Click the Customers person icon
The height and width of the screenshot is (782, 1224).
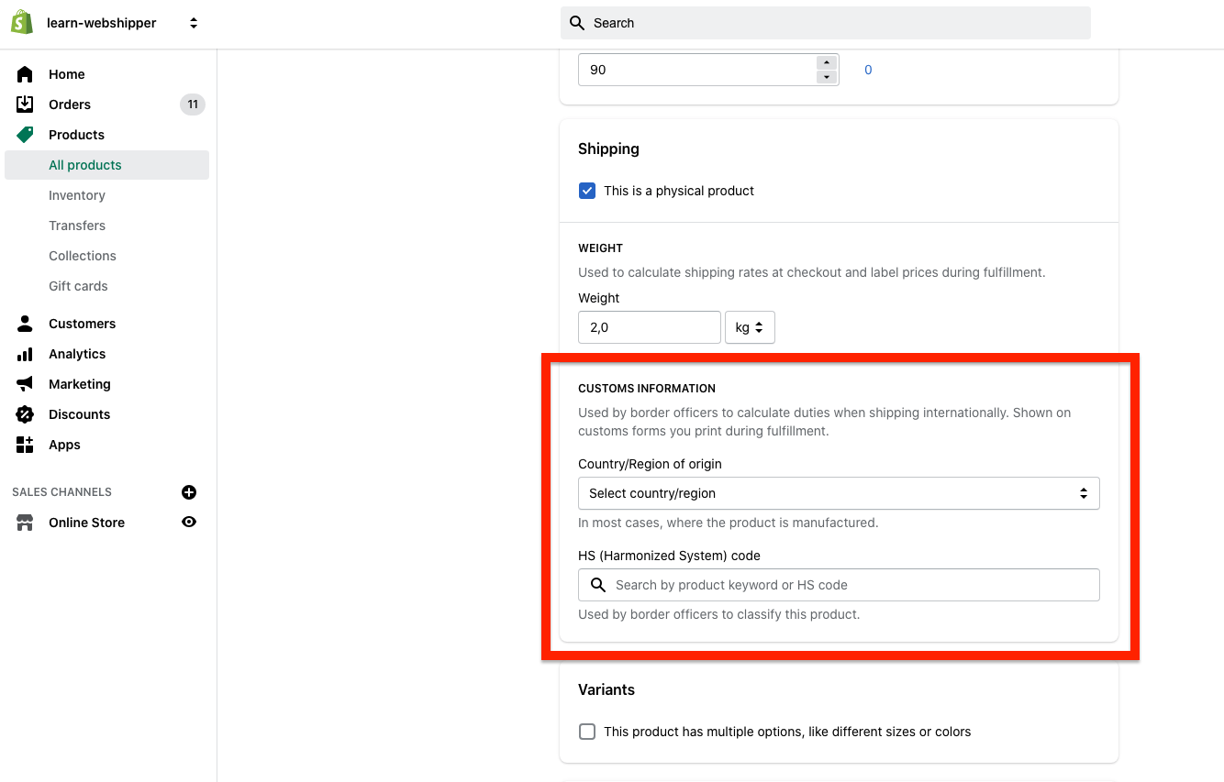click(x=25, y=324)
